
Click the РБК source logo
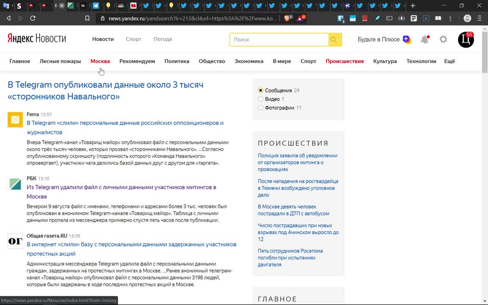point(15,184)
